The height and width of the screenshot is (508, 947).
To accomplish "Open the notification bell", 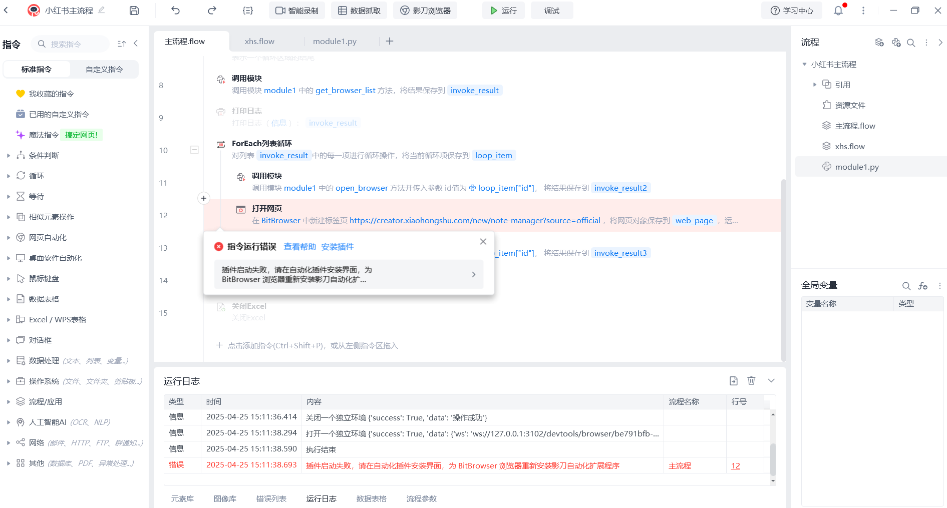I will (x=838, y=11).
